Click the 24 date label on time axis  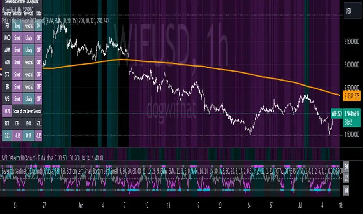tap(249, 205)
